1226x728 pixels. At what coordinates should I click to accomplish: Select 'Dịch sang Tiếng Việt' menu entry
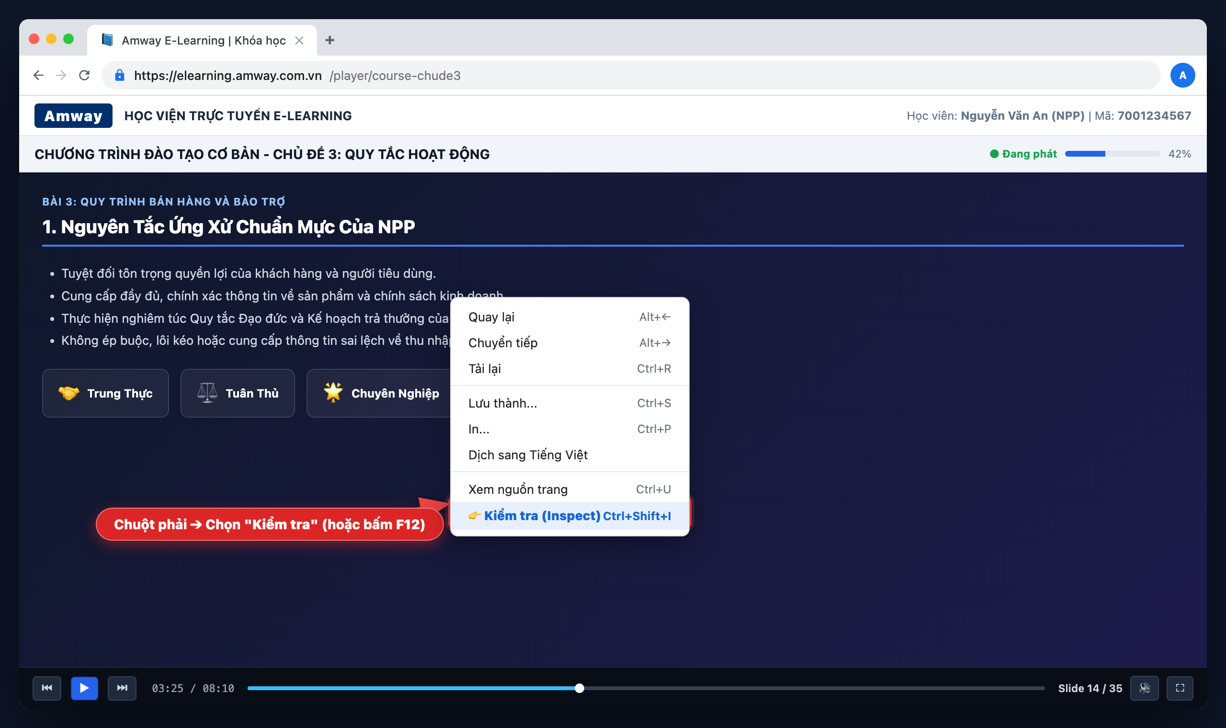tap(569, 455)
